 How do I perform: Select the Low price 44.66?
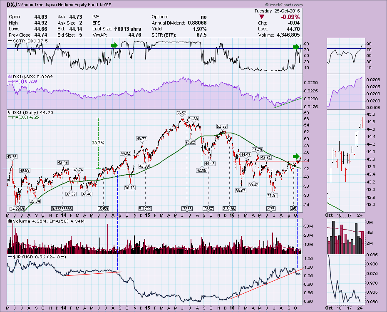41,29
